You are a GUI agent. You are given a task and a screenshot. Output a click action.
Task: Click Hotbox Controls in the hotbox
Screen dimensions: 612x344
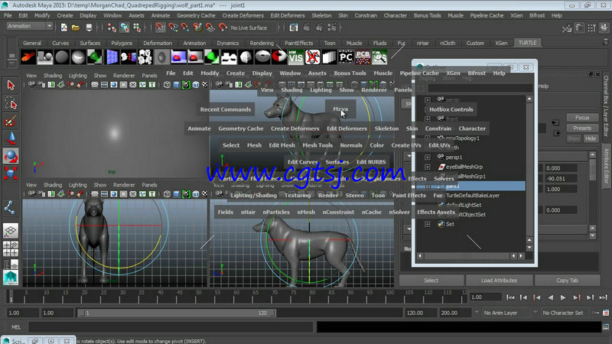point(451,109)
